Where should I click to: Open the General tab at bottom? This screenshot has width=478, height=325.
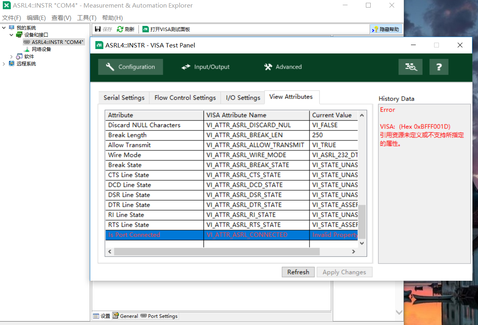[125, 316]
